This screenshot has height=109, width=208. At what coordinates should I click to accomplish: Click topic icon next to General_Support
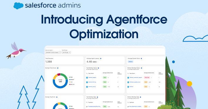(87, 78)
